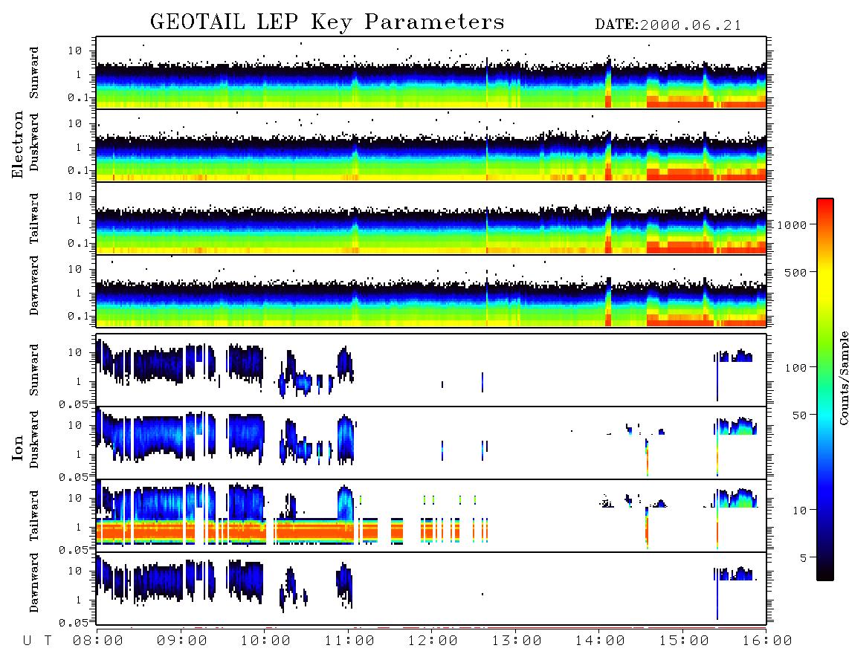
Task: Click the "Counts/Sample" colorbar label
Action: coord(843,378)
